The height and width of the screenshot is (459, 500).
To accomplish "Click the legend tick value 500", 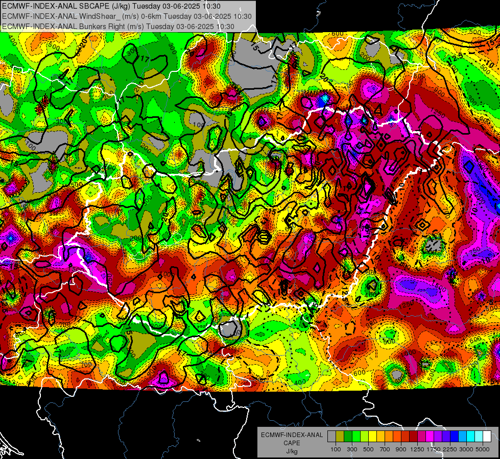I will [x=368, y=449].
